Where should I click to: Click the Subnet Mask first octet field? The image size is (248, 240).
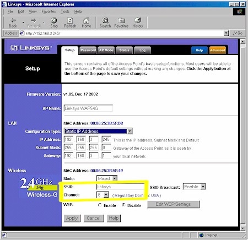coord(68,148)
